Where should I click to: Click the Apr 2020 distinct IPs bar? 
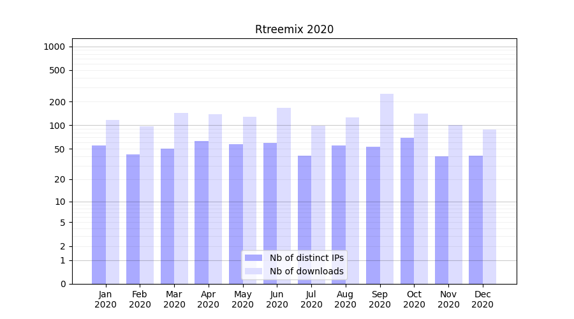202,212
